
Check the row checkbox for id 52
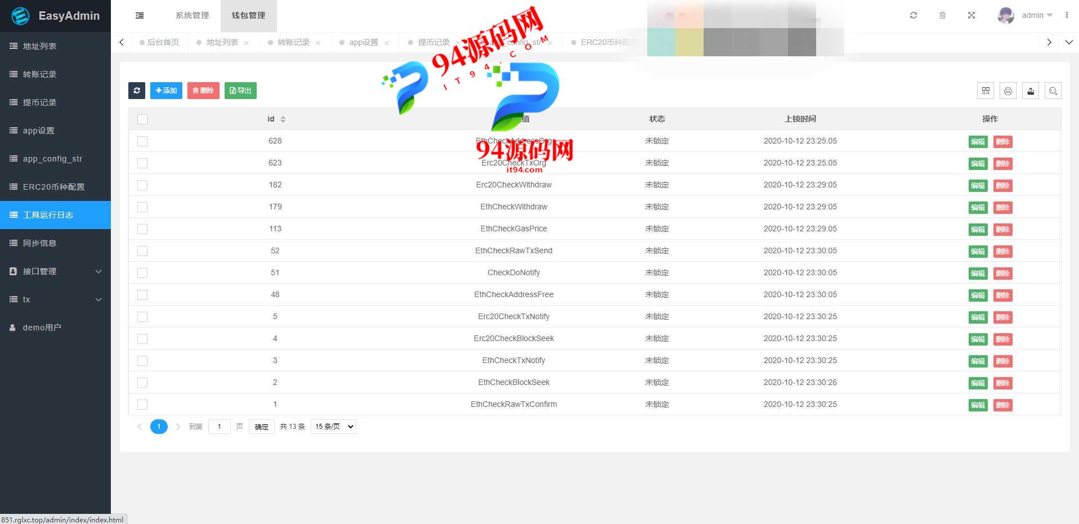[x=142, y=251]
